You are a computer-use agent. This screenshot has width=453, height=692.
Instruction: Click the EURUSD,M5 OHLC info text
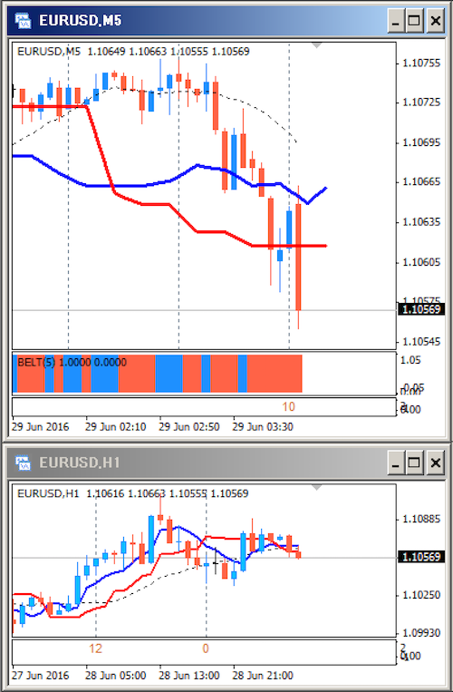click(133, 52)
